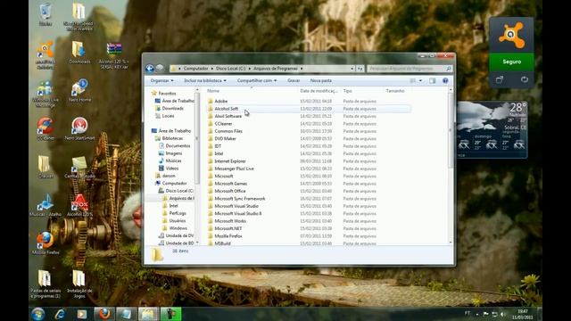Click the Computador breadcrumb in address bar
Screen dimensions: 571x321
point(196,69)
